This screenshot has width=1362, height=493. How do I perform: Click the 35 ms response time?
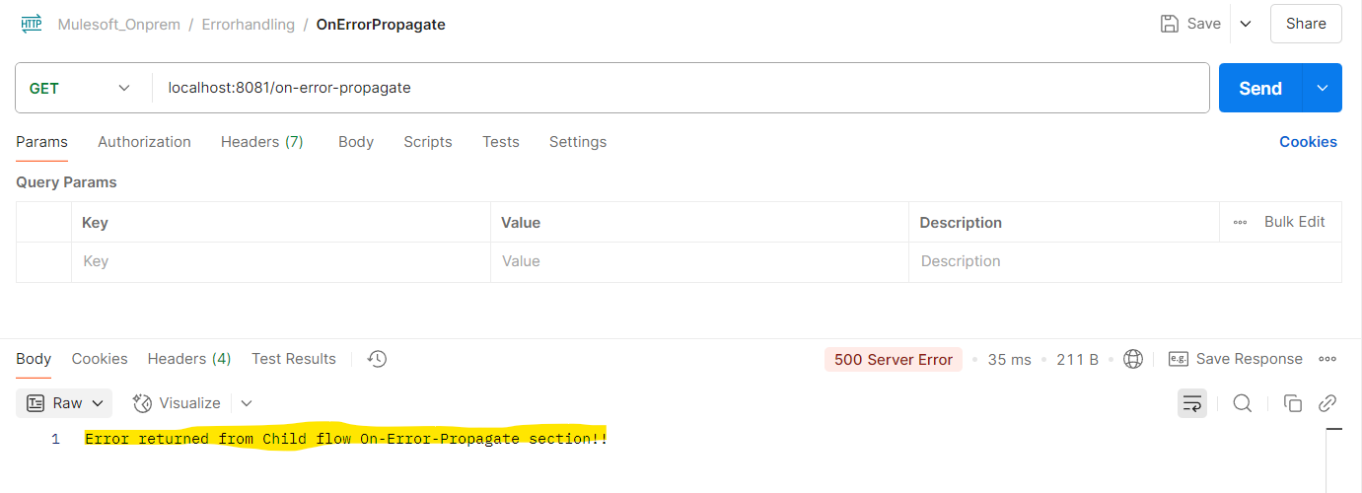click(x=1009, y=360)
